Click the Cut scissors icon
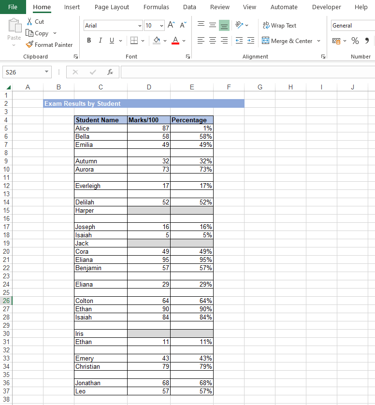The width and height of the screenshot is (375, 405). (x=30, y=22)
